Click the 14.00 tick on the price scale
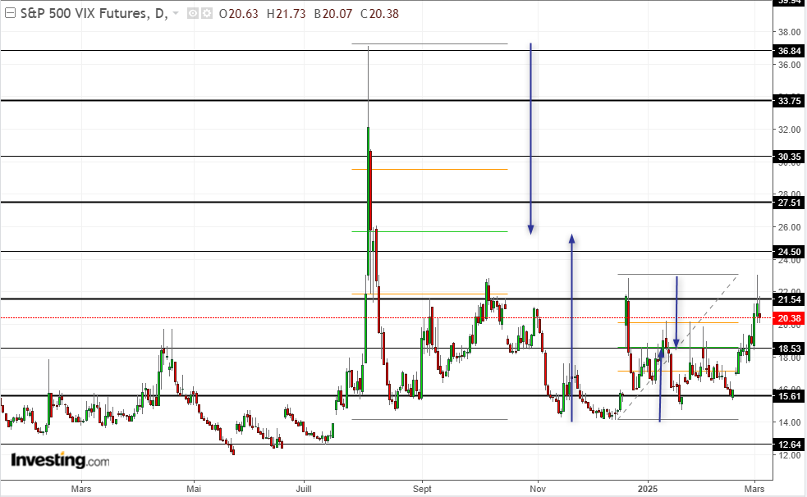This screenshot has width=807, height=497. [790, 422]
